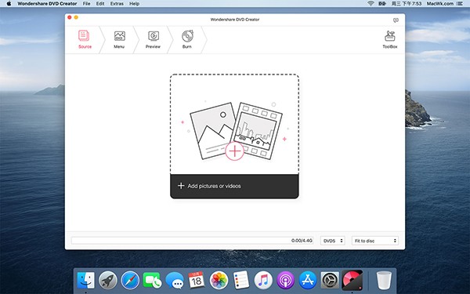Click the disc capacity bar showing 0.00/4.4G
Screen dimensions: 470x294
click(x=192, y=241)
